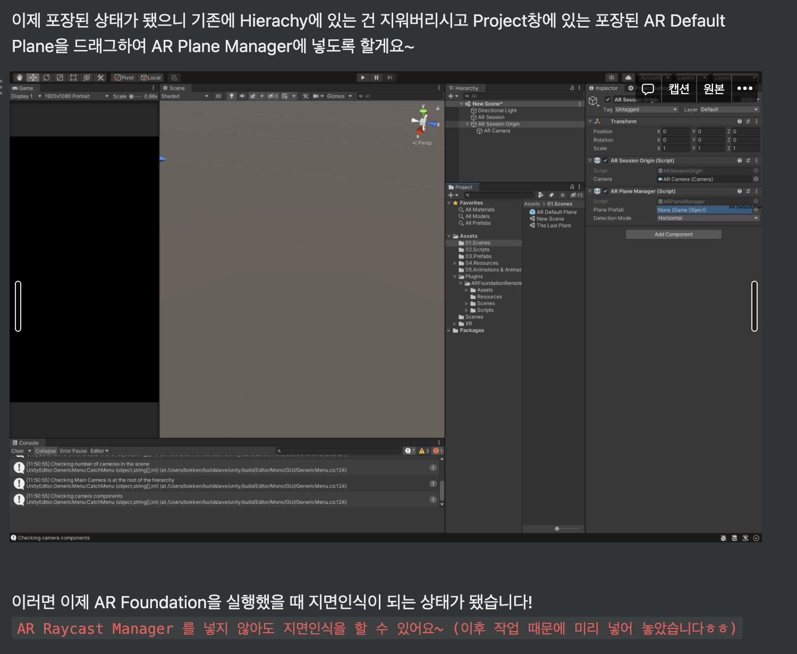797x654 pixels.
Task: Select the combined Transform tool
Action: 87,78
